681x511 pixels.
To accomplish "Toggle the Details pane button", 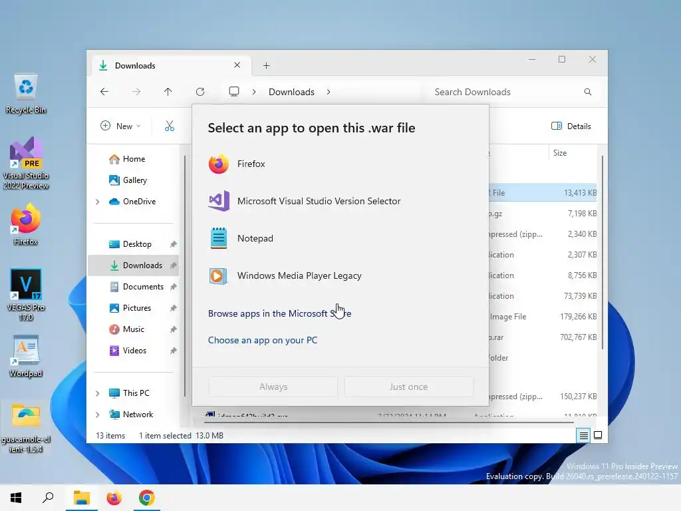I will pyautogui.click(x=571, y=126).
